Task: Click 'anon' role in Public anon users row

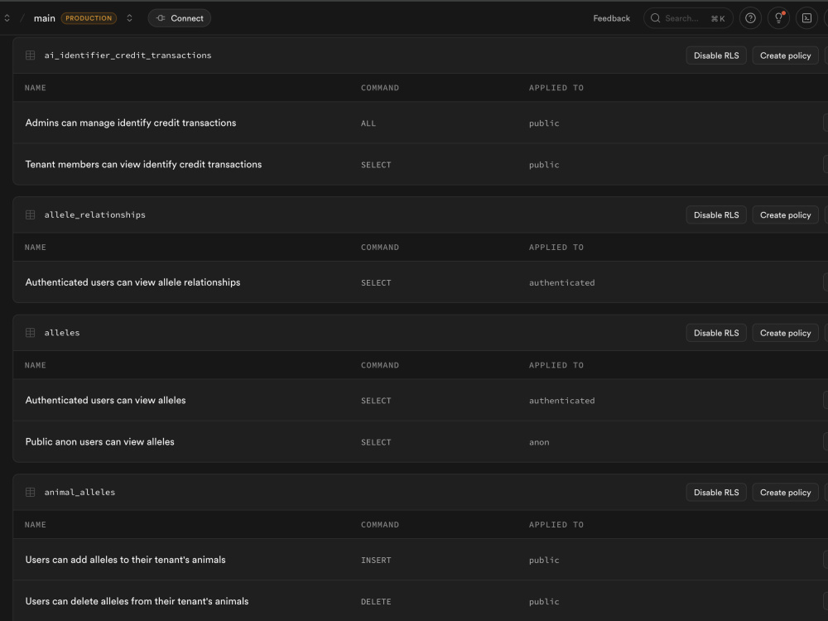Action: [539, 442]
